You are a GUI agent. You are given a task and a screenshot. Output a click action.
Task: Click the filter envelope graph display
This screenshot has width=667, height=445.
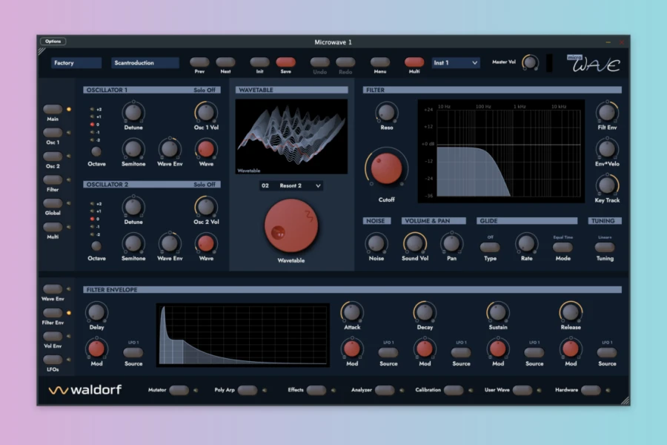[243, 334]
